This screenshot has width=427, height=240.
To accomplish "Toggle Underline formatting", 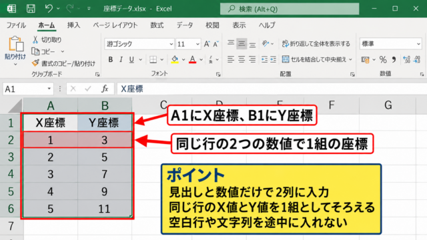I will (131, 59).
